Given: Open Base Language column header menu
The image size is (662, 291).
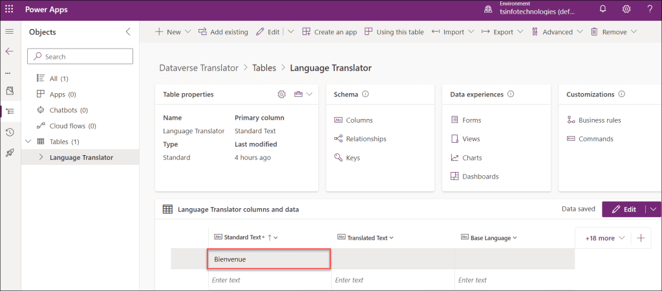Looking at the screenshot, I should 515,238.
